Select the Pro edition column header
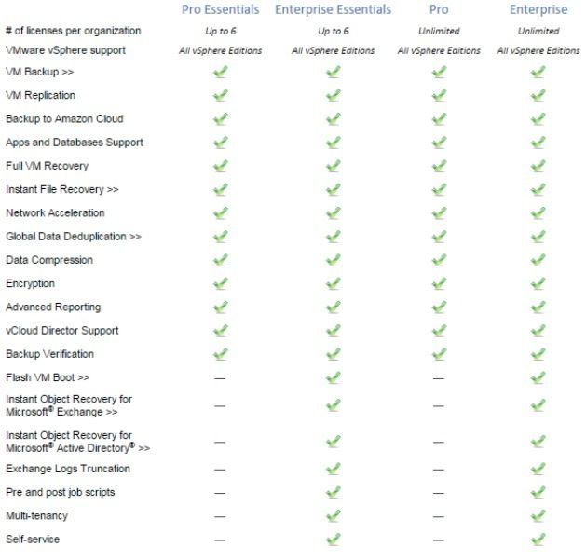The width and height of the screenshot is (586, 560). coord(439,9)
